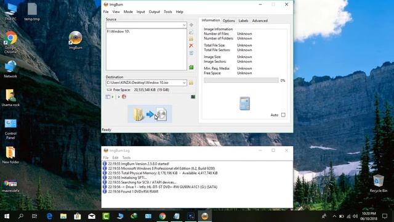Click the dark green display monitor icon

(x=193, y=97)
